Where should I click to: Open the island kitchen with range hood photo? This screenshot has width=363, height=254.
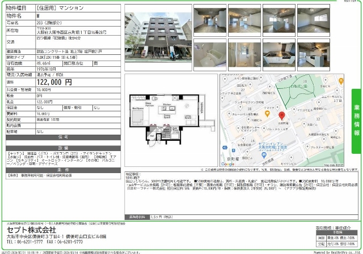[x=314, y=55]
